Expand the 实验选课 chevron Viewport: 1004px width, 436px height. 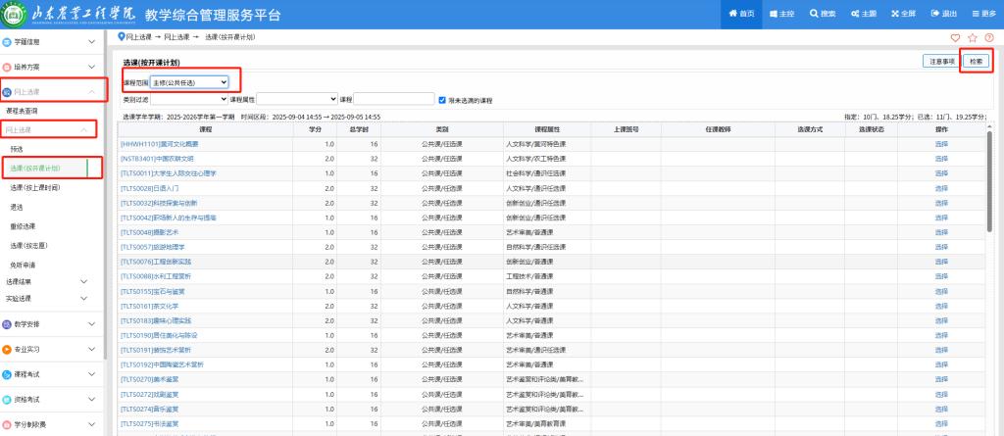tap(84, 299)
